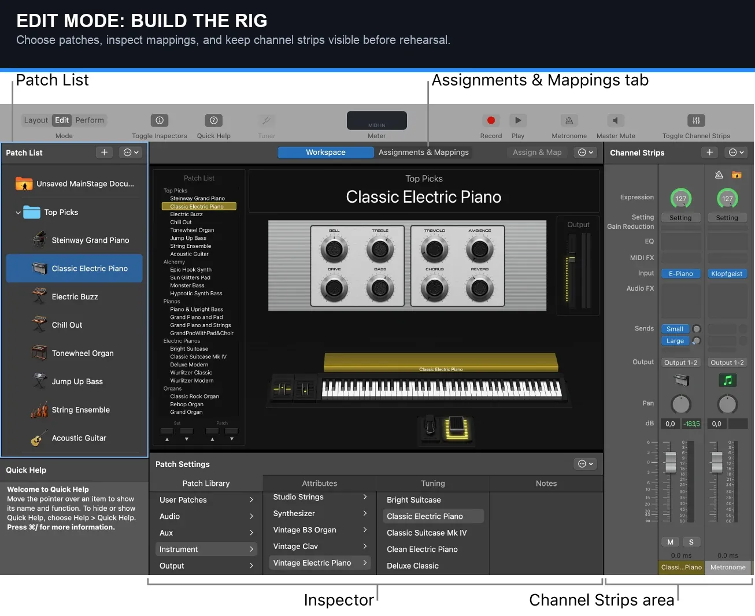Screen dimensions: 755x616
Task: Click the Toggle Inspectors info icon
Action: point(159,120)
